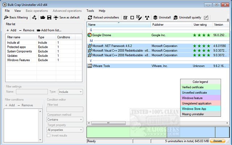Sort list by Version column header

[221, 25]
